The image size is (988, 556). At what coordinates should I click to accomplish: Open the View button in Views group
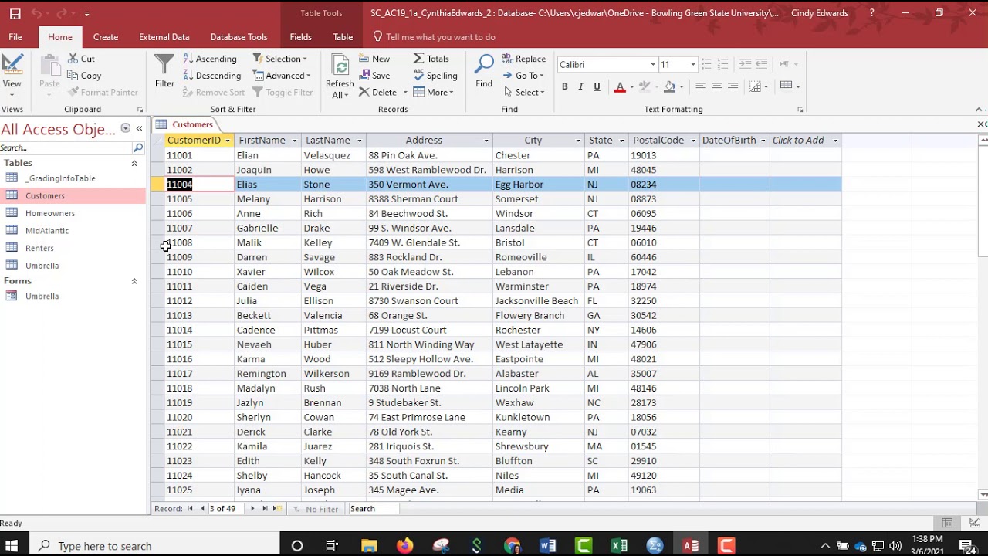(x=12, y=76)
